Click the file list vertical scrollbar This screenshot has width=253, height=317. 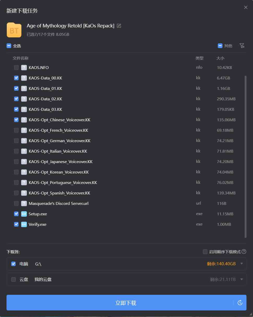point(245,157)
